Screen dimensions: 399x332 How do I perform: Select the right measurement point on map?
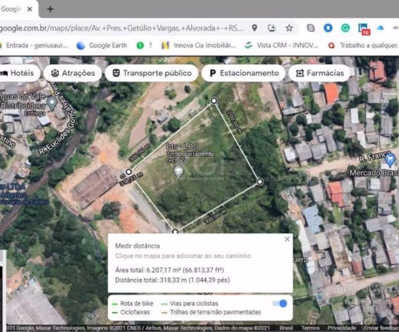(x=259, y=182)
